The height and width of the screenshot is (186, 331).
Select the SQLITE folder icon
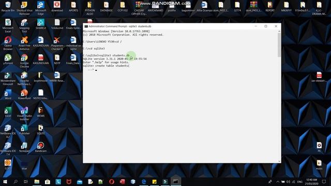(41, 130)
